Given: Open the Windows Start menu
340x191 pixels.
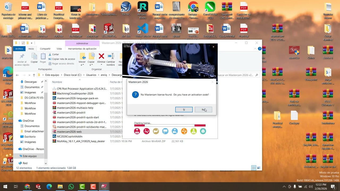Looking at the screenshot, I should click(5, 186).
